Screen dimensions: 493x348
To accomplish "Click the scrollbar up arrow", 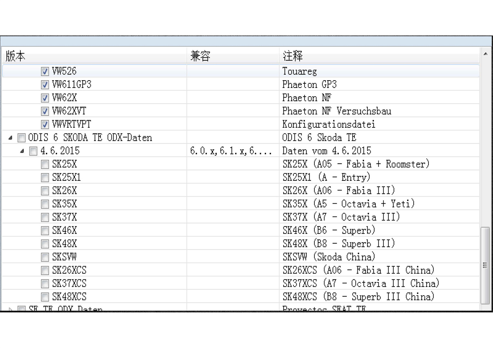I will (485, 54).
